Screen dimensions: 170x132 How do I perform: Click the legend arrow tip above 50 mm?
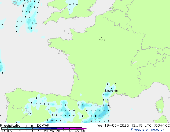(85, 128)
